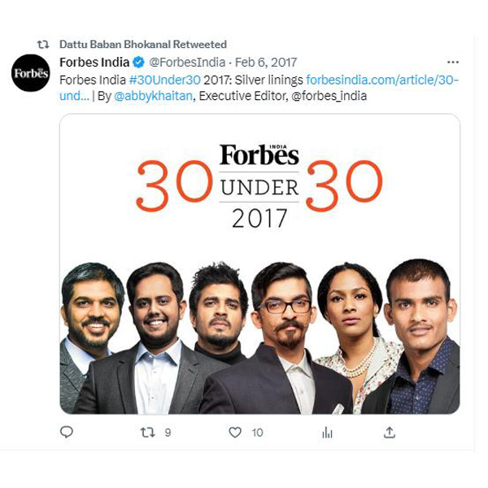
Task: Like the tweet with heart icon
Action: pos(235,432)
